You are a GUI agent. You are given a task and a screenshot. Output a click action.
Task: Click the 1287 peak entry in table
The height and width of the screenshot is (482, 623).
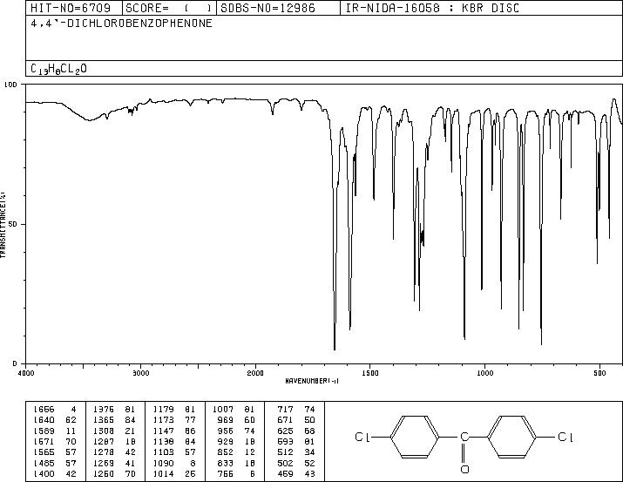coord(115,441)
